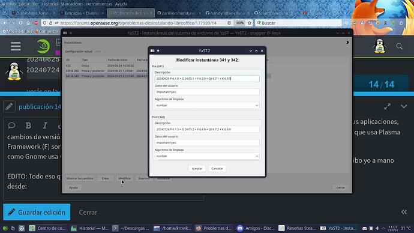Click the Post (342) Datos del usuario field
Image resolution: width=414 pixels, height=233 pixels.
pos(207,143)
